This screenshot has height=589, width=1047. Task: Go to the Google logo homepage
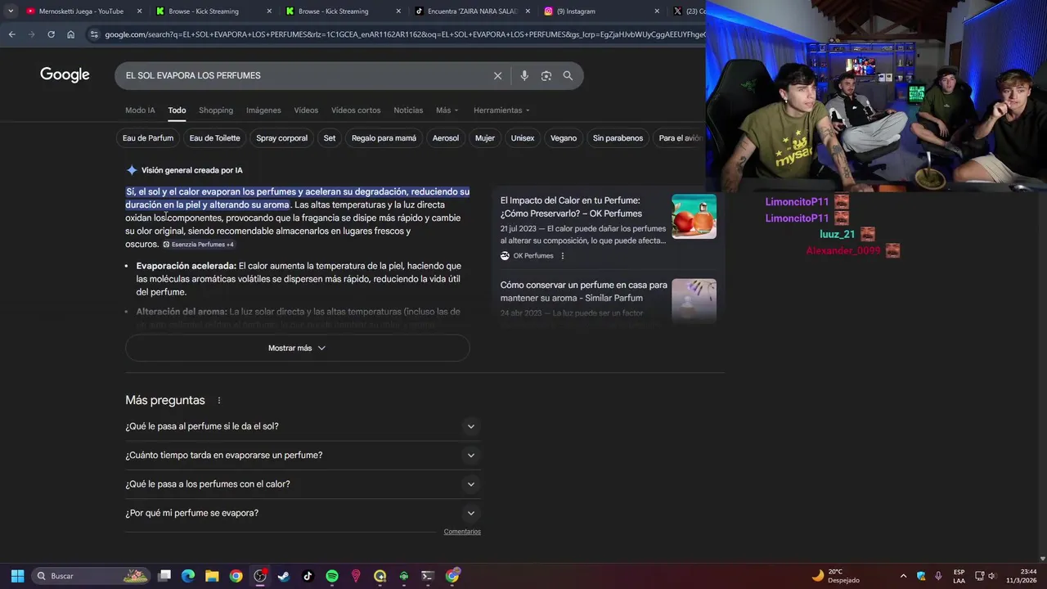[65, 75]
